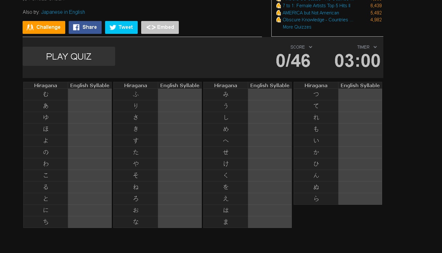Tweet this quiz
Screen dimensions: 442x253
click(x=121, y=27)
